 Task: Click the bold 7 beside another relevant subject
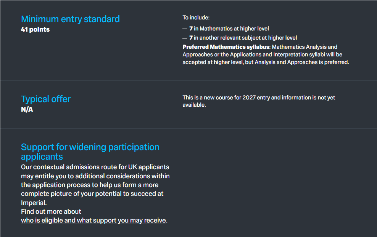191,38
